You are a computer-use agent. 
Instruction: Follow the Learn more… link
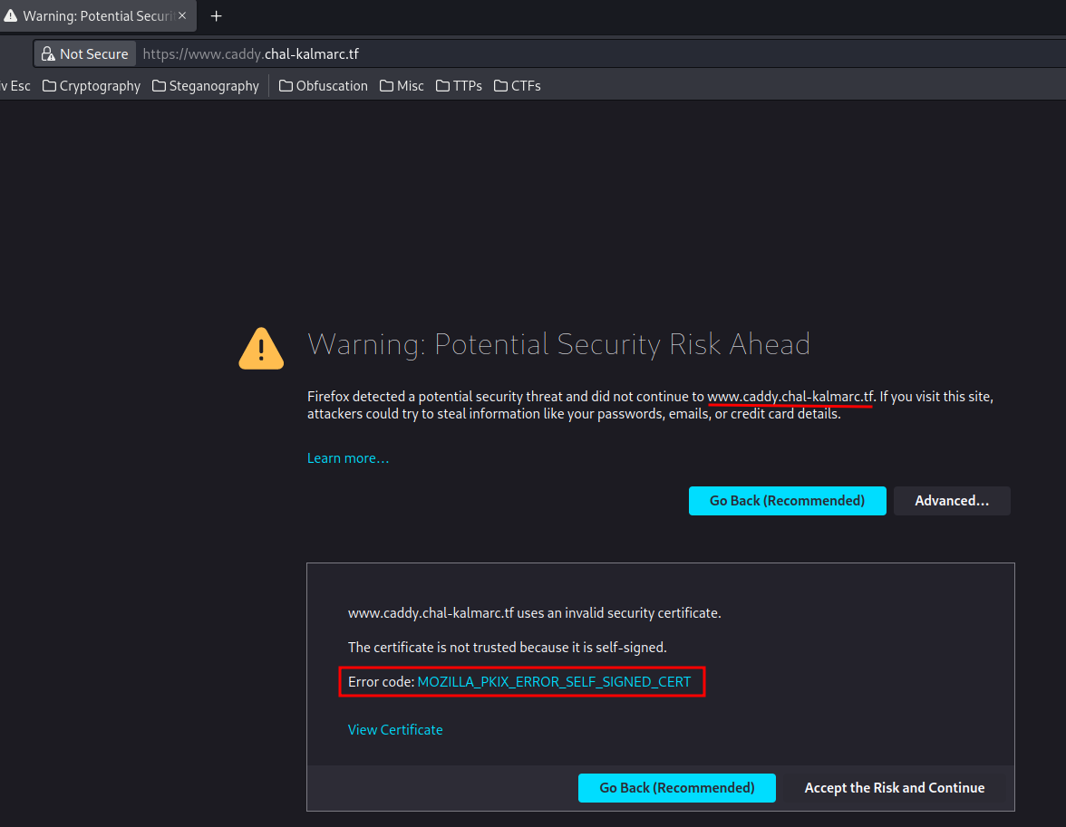coord(348,458)
